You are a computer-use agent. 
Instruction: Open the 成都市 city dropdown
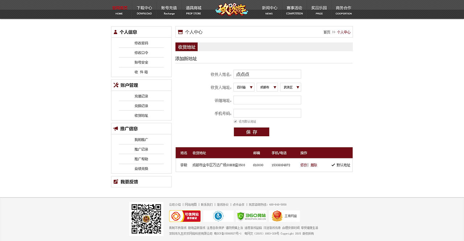tap(267, 87)
